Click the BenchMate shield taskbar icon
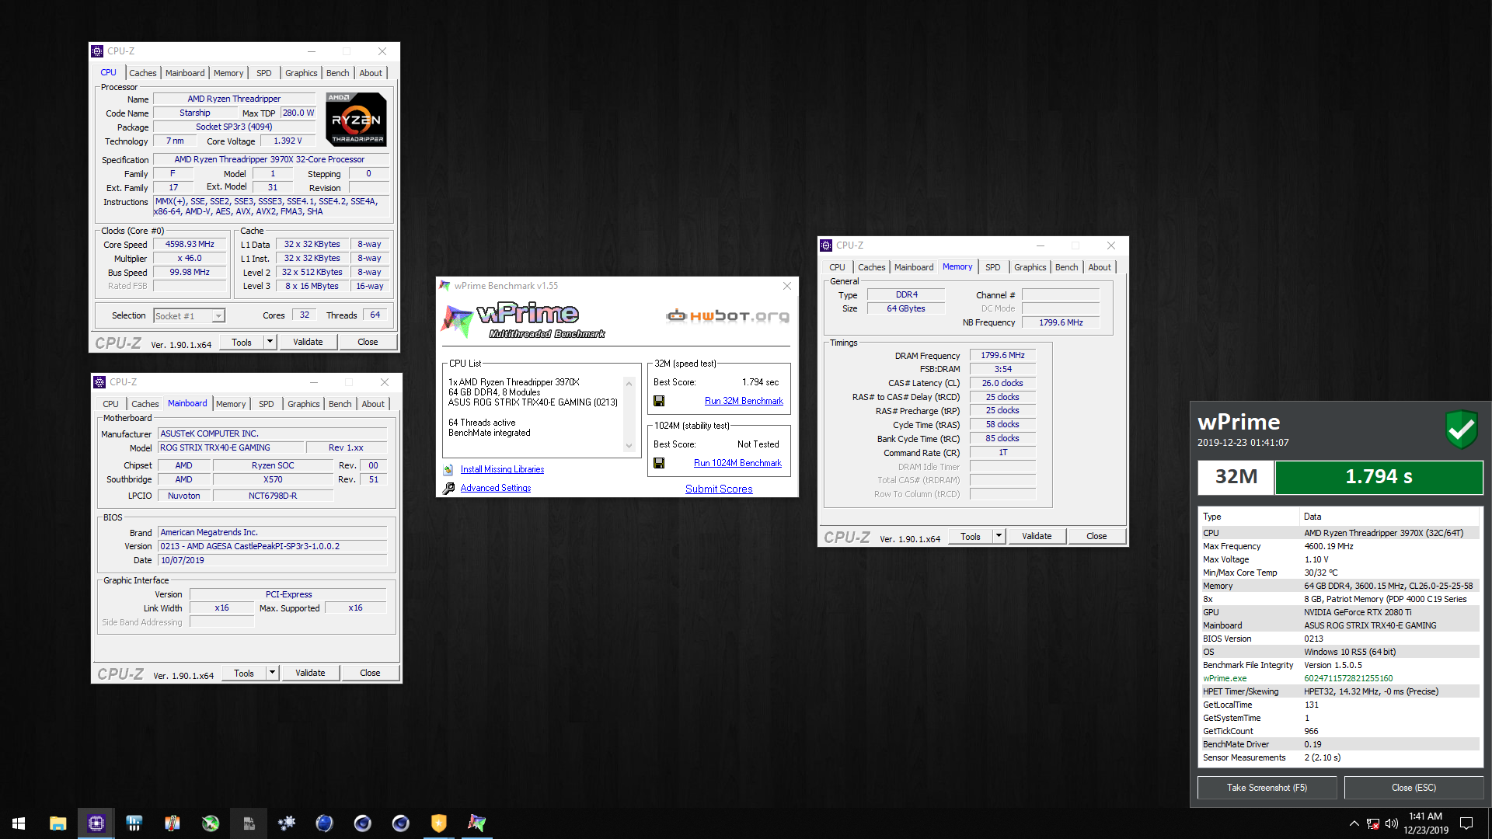This screenshot has height=839, width=1492. point(438,823)
